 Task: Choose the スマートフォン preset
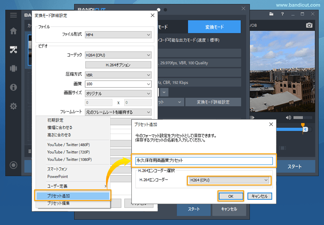pos(73,169)
